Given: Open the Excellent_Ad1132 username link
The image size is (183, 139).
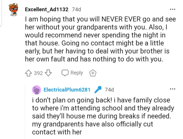Looking at the screenshot, I should point(47,9).
